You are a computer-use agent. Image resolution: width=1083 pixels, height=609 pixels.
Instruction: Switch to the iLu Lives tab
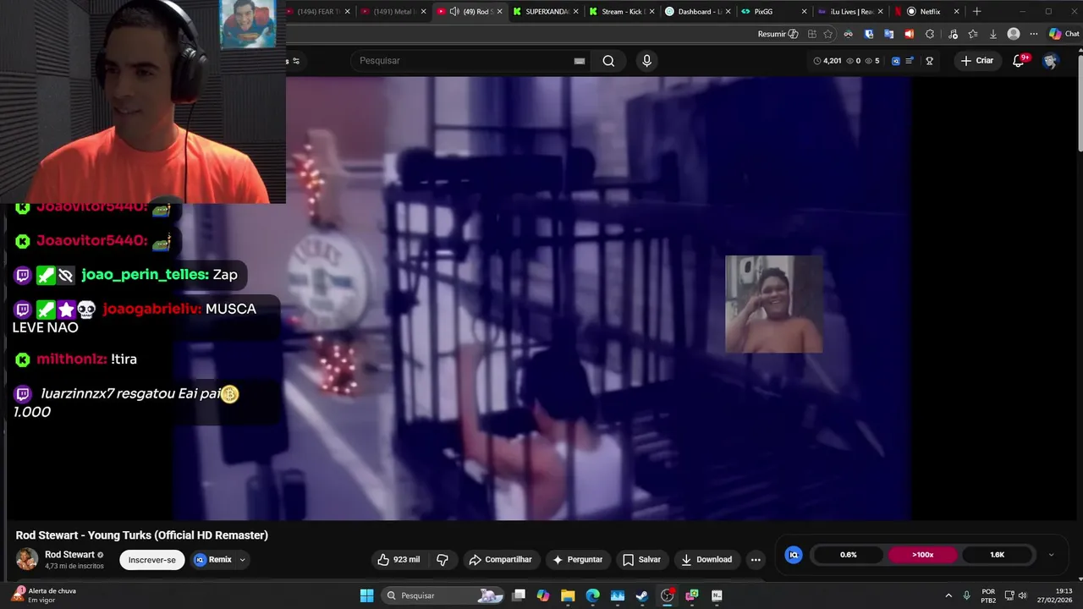click(x=849, y=11)
